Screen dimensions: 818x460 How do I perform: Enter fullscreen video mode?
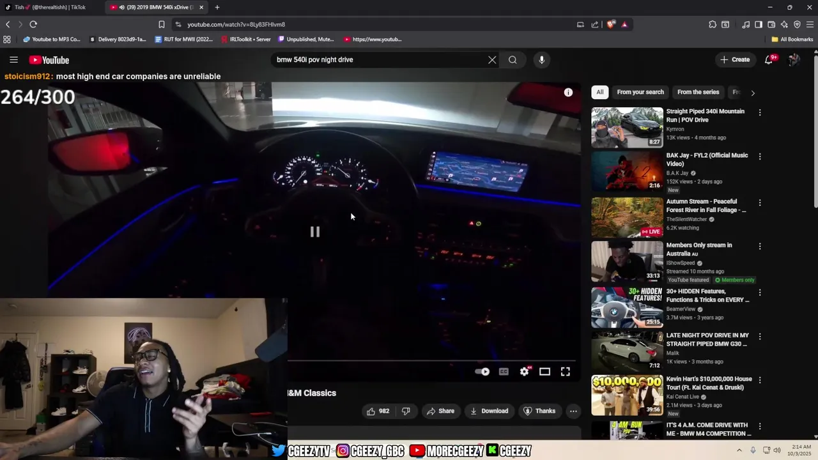coord(566,371)
